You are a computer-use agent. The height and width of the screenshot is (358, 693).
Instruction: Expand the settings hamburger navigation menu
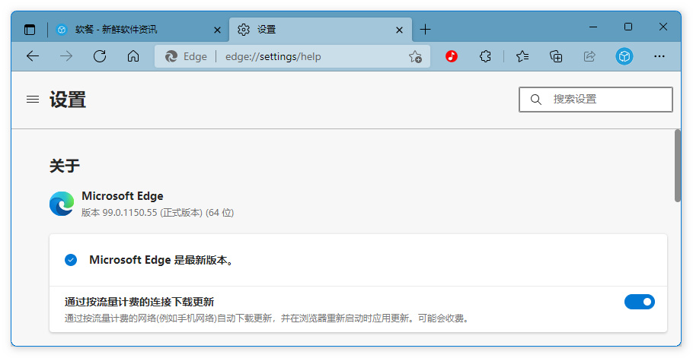click(33, 100)
